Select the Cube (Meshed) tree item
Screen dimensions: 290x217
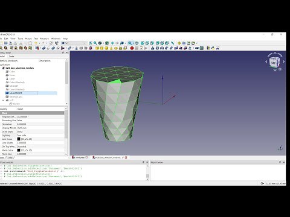17,83
